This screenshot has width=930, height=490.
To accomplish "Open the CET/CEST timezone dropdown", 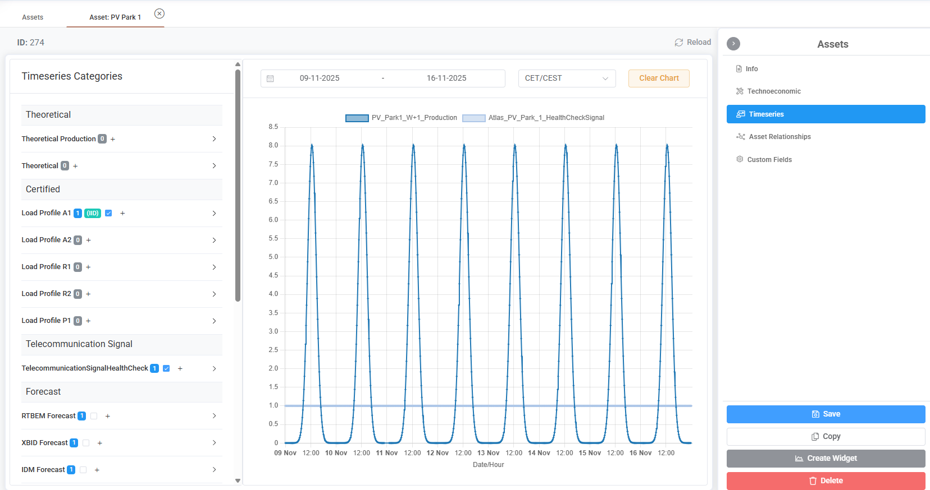I will click(567, 78).
